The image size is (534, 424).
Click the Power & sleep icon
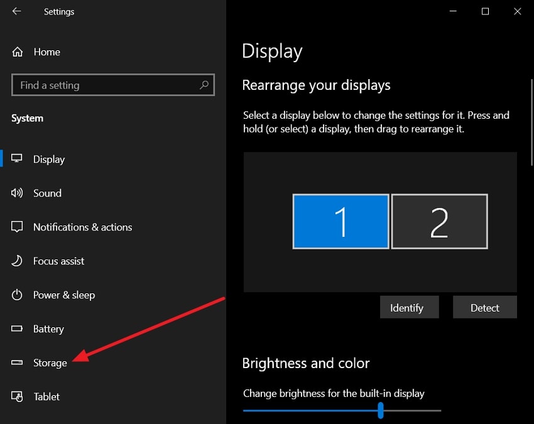pyautogui.click(x=17, y=295)
